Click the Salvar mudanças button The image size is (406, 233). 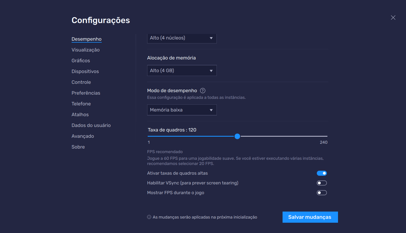tap(310, 217)
